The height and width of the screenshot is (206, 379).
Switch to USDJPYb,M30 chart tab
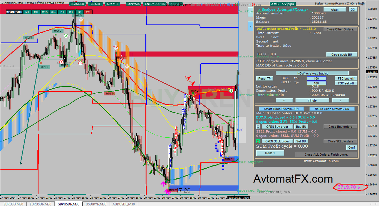pos(96,204)
